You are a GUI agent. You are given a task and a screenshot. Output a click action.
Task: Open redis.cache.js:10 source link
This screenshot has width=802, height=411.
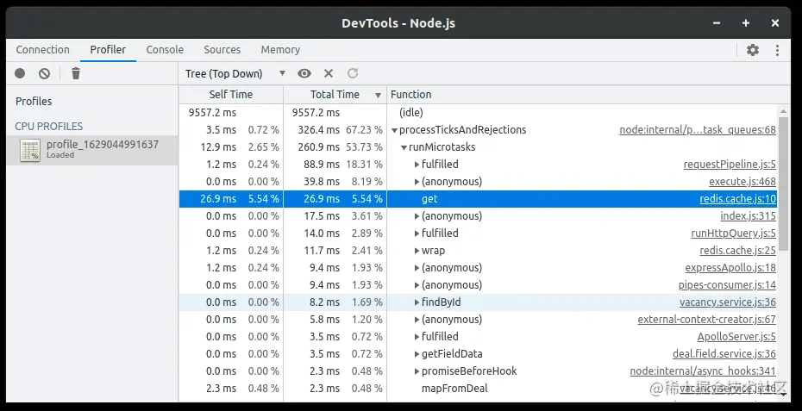tap(737, 199)
